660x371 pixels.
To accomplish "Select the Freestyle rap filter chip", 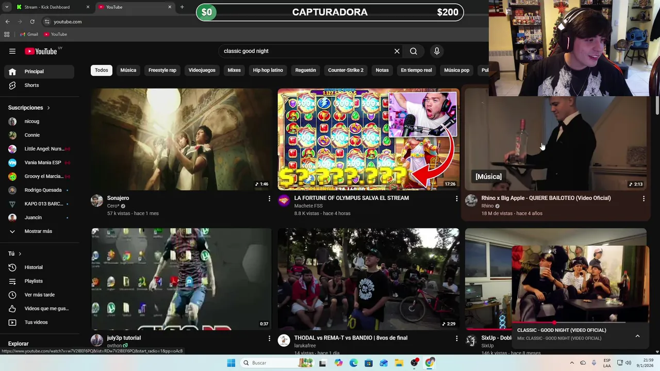I will click(162, 70).
